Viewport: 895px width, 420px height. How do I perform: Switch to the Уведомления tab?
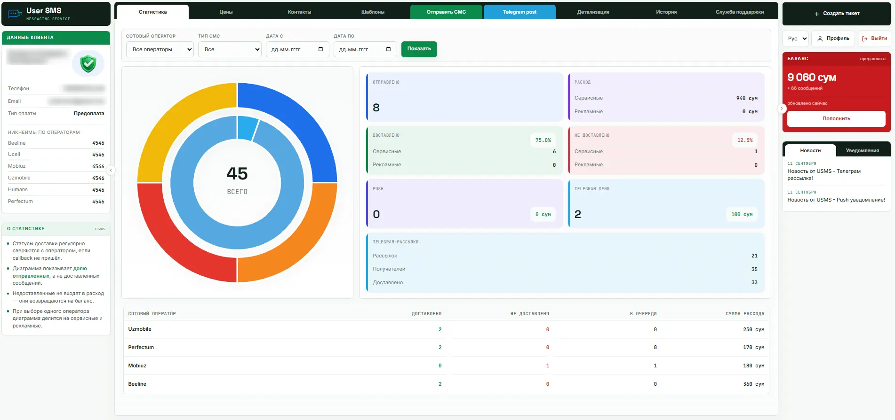pyautogui.click(x=862, y=150)
